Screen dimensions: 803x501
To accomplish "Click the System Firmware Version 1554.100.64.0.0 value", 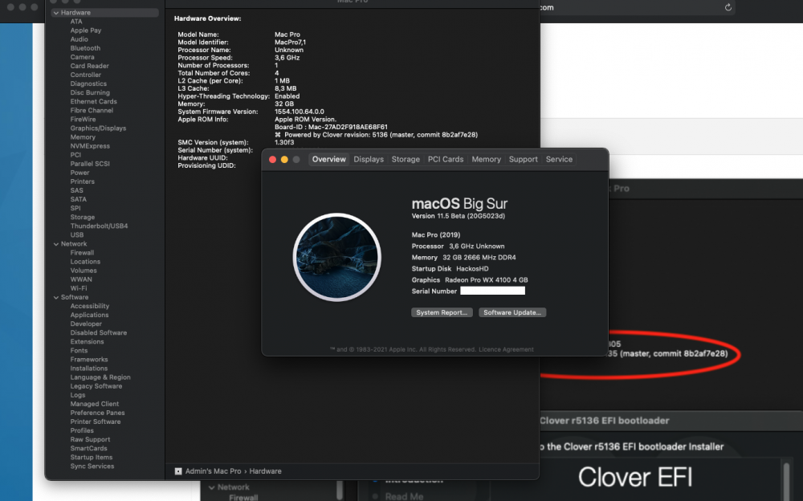I will click(x=299, y=112).
